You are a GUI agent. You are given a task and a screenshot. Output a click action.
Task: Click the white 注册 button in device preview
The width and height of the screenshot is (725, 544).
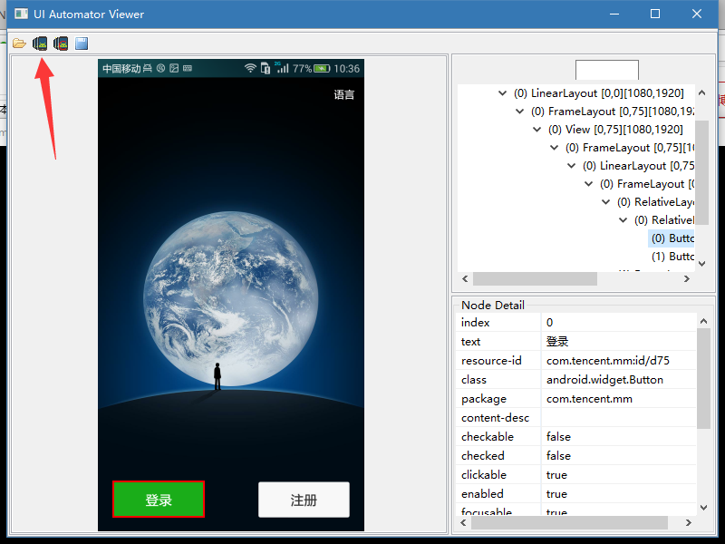pyautogui.click(x=304, y=500)
